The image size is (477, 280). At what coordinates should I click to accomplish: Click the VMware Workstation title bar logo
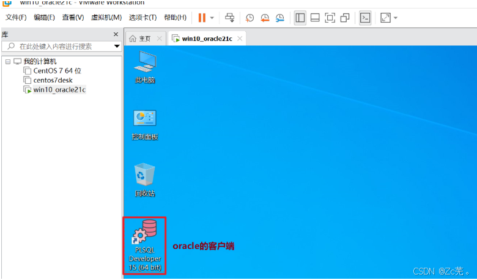pos(7,3)
